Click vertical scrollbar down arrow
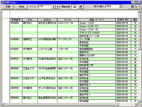Viewport: 142px width, 107px height. click(x=139, y=101)
